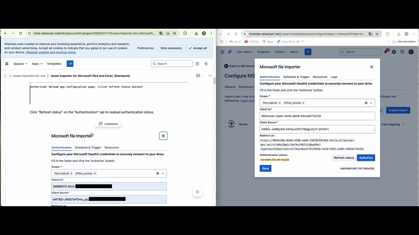The height and width of the screenshot is (235, 419).
Task: Bookmark the Confluence page with the star icon
Action: click(x=174, y=33)
